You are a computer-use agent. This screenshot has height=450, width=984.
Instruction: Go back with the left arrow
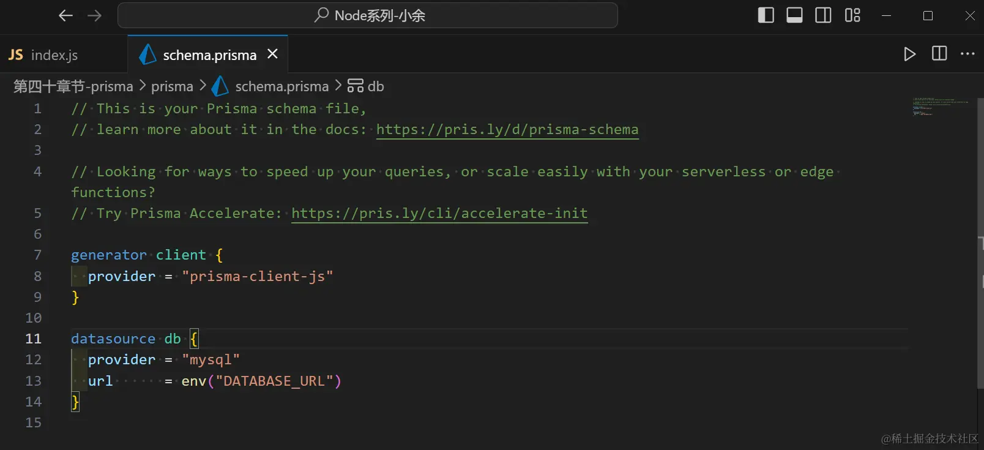click(x=65, y=16)
